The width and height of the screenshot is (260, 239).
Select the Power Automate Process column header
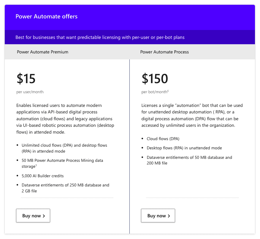pos(164,52)
